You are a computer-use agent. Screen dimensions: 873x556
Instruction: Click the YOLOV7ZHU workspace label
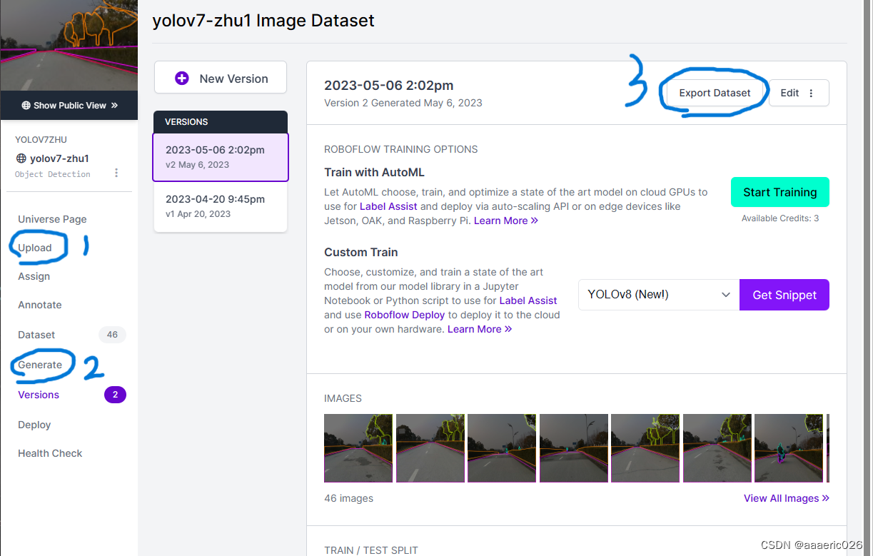[x=41, y=140]
